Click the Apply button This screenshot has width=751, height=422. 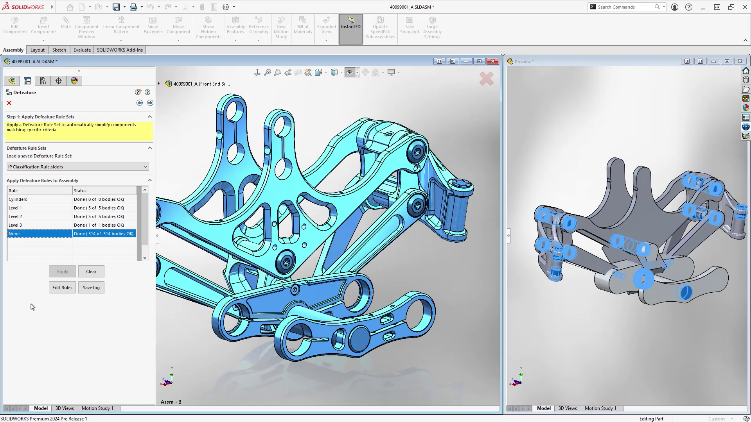point(62,271)
